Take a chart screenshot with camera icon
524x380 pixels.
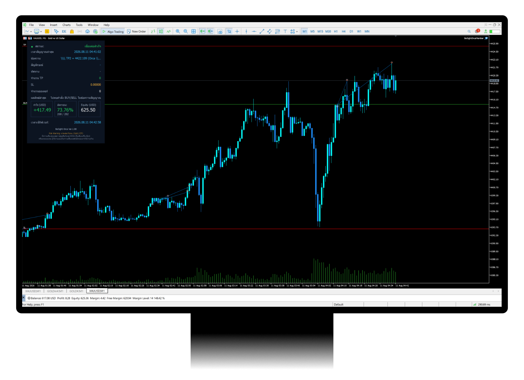(x=220, y=31)
